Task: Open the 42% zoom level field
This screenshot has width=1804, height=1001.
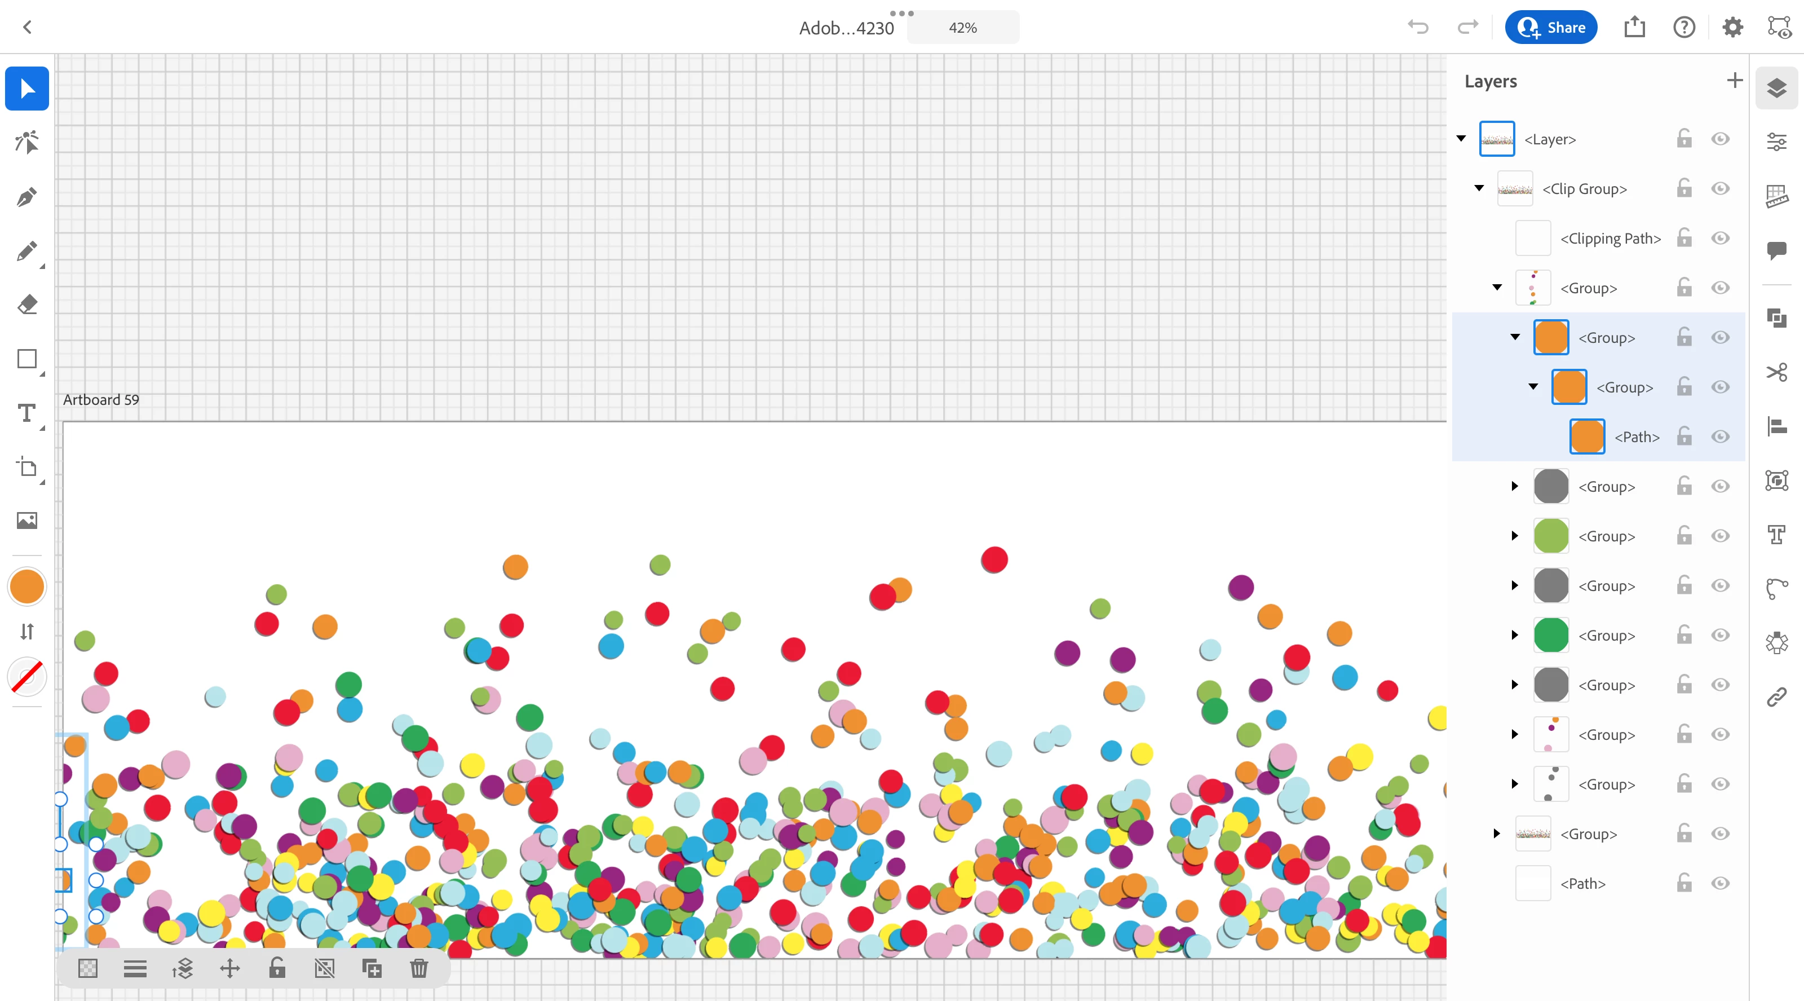Action: coord(962,27)
